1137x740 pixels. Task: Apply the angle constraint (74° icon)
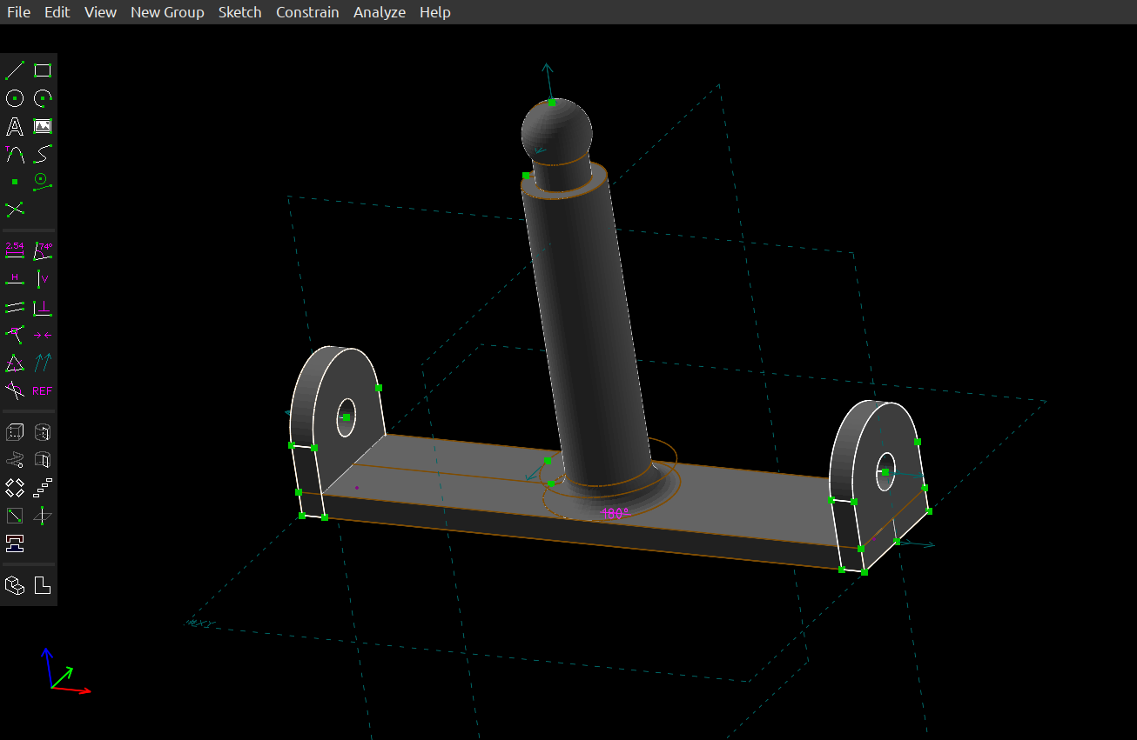pyautogui.click(x=43, y=250)
